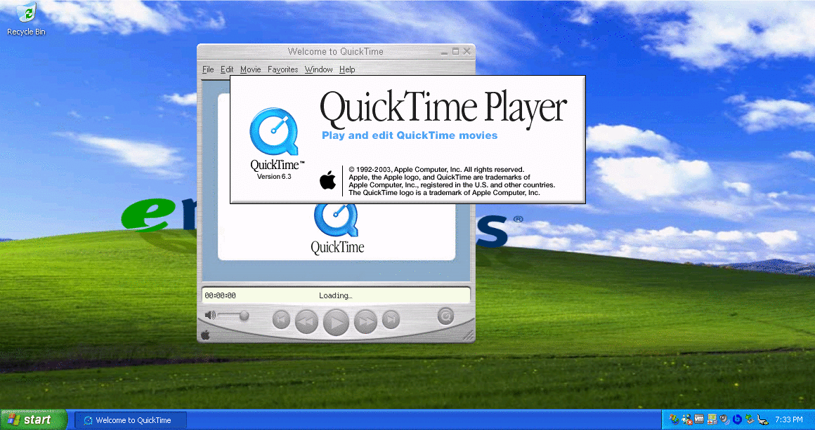The height and width of the screenshot is (430, 815).
Task: Click Safely Remove Hardware tray icon
Action: coord(750,419)
